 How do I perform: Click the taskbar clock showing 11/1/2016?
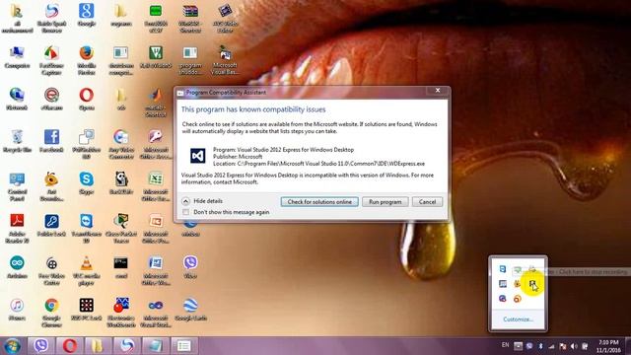[608, 346]
